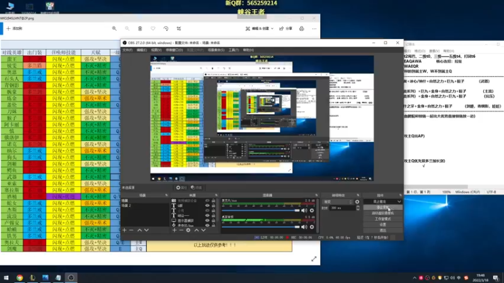
Task: Open the Tools menu in OBS
Action: [234, 50]
